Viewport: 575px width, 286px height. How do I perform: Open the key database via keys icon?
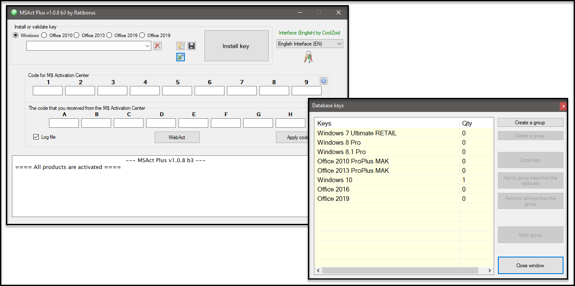[308, 57]
